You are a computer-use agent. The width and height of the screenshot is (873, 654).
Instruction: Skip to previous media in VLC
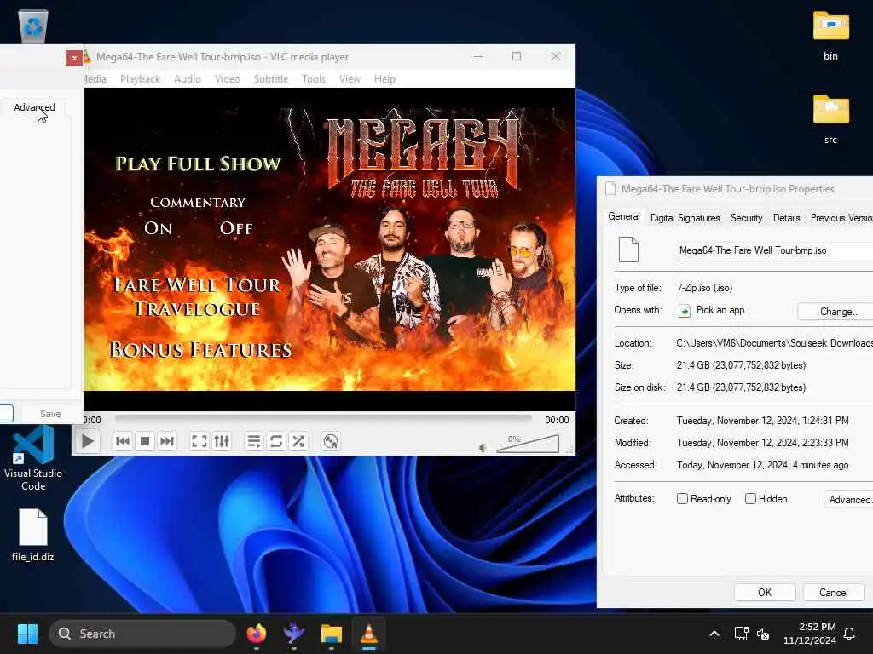[x=123, y=442]
